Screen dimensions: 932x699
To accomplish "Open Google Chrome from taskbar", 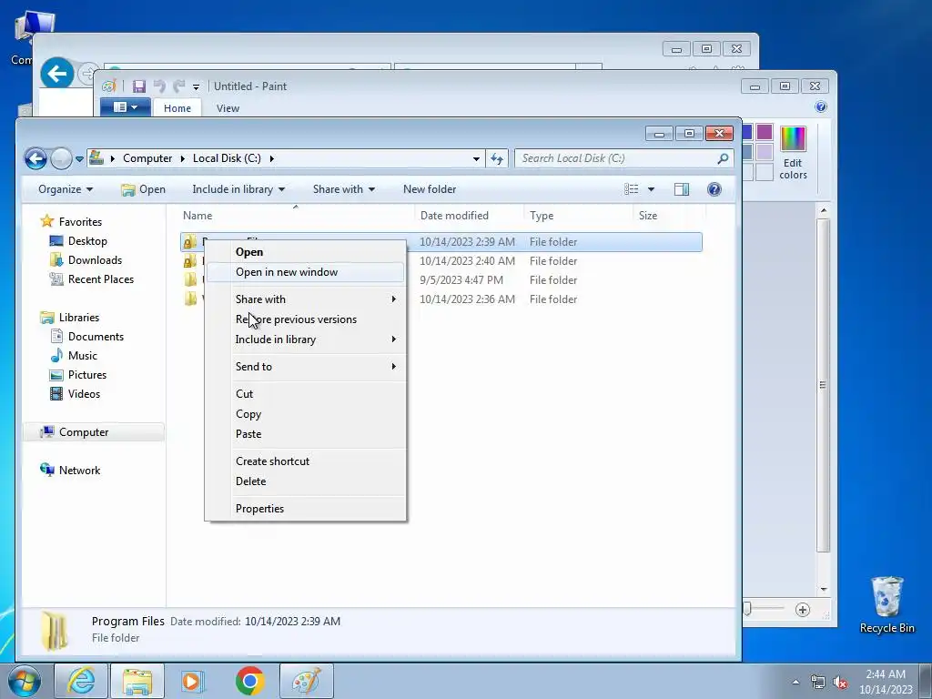I will click(249, 681).
